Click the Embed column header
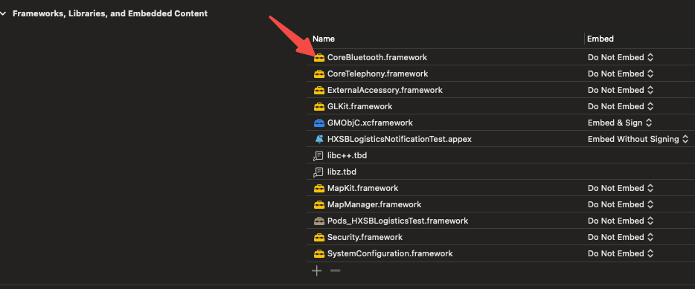This screenshot has height=289, width=695. (600, 39)
